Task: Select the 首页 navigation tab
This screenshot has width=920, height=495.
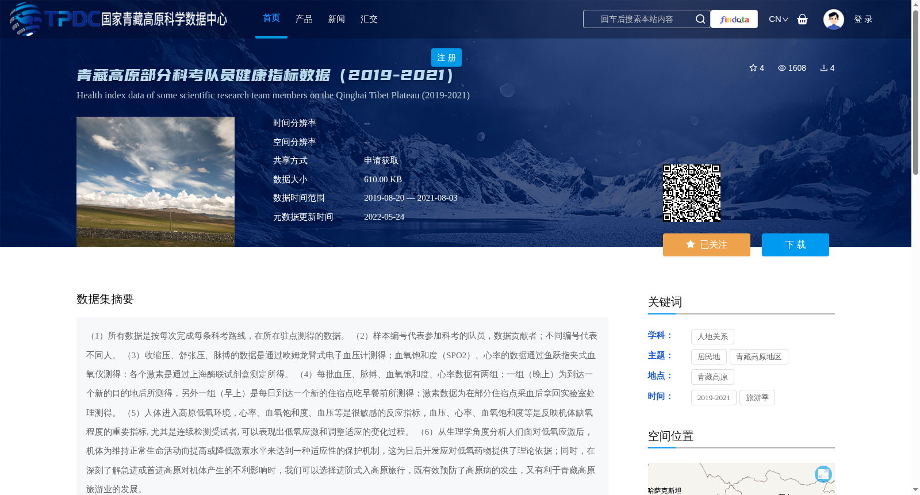Action: click(x=271, y=18)
